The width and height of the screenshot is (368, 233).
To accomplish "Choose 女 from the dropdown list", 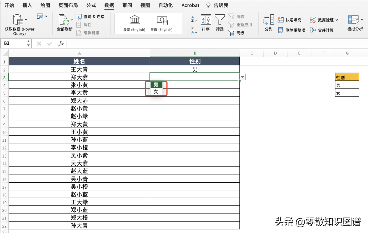I will point(156,92).
